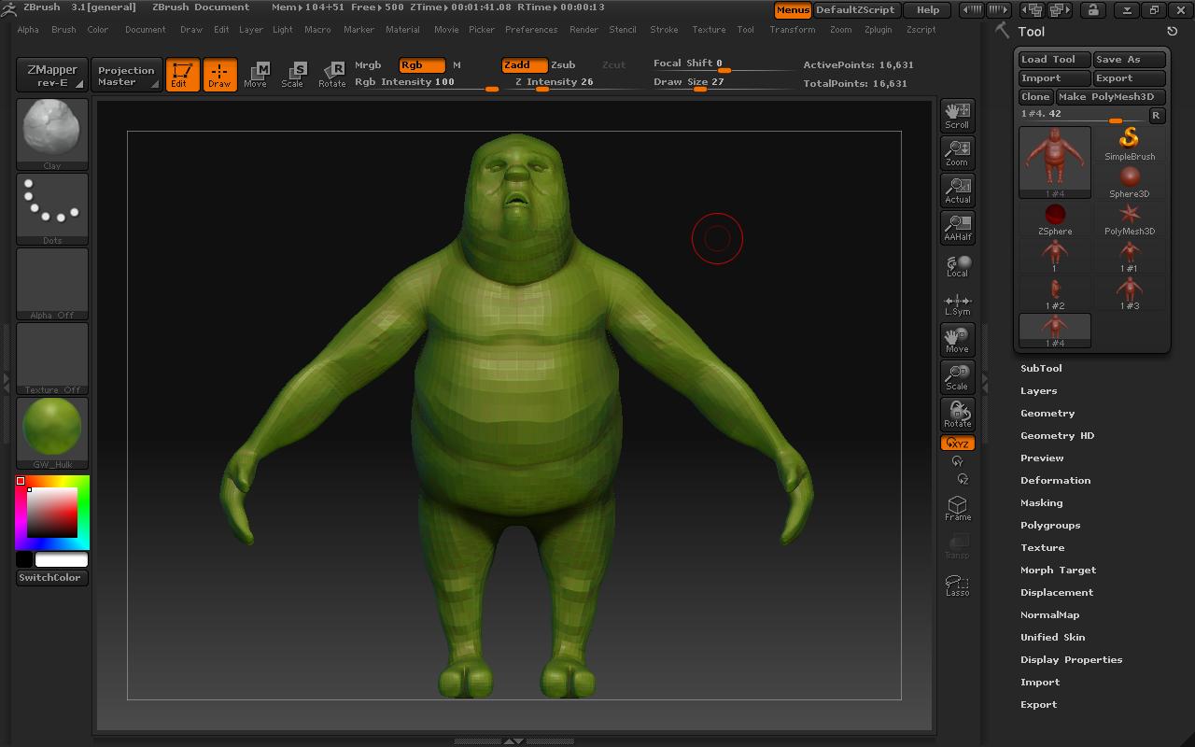
Task: Select the Draw mode button
Action: [219, 75]
